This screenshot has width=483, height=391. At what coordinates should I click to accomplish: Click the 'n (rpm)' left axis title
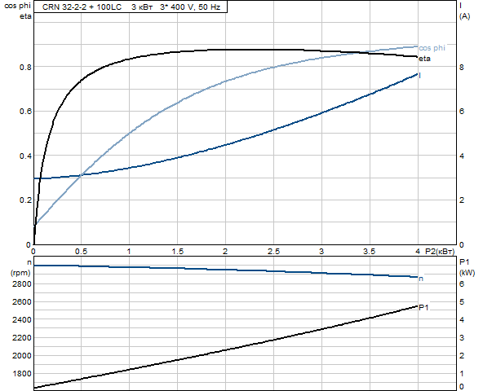pos(20,268)
